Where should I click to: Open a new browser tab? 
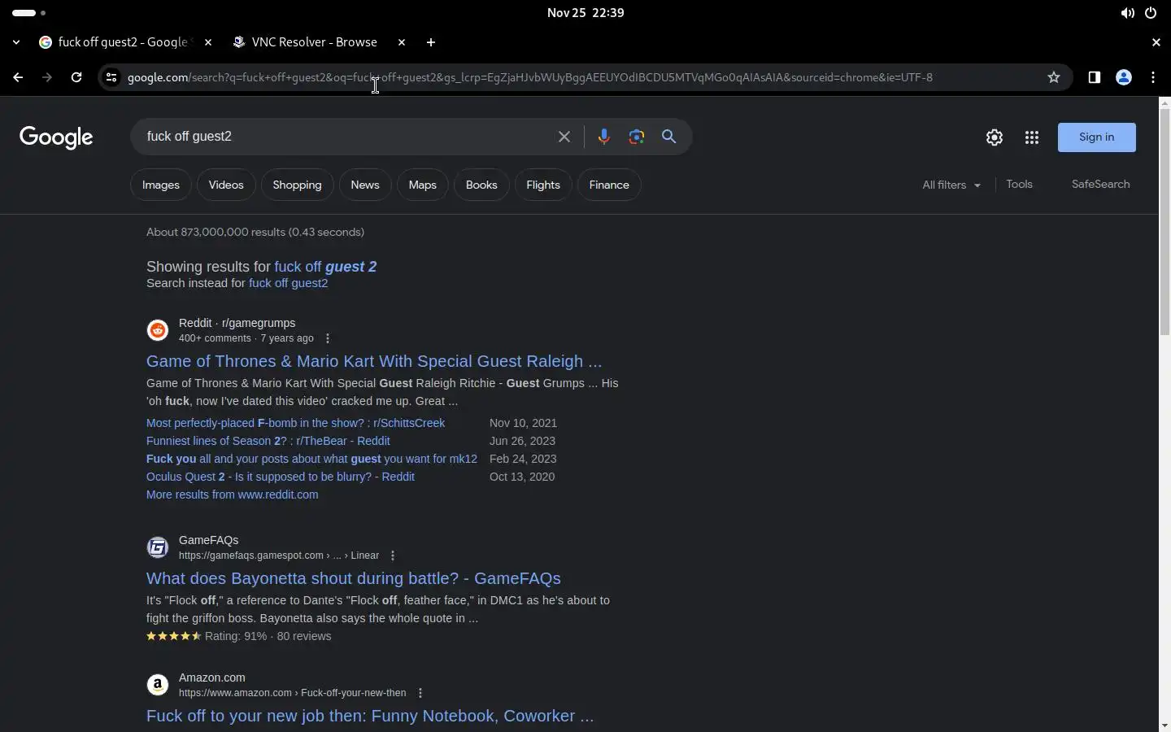point(431,42)
